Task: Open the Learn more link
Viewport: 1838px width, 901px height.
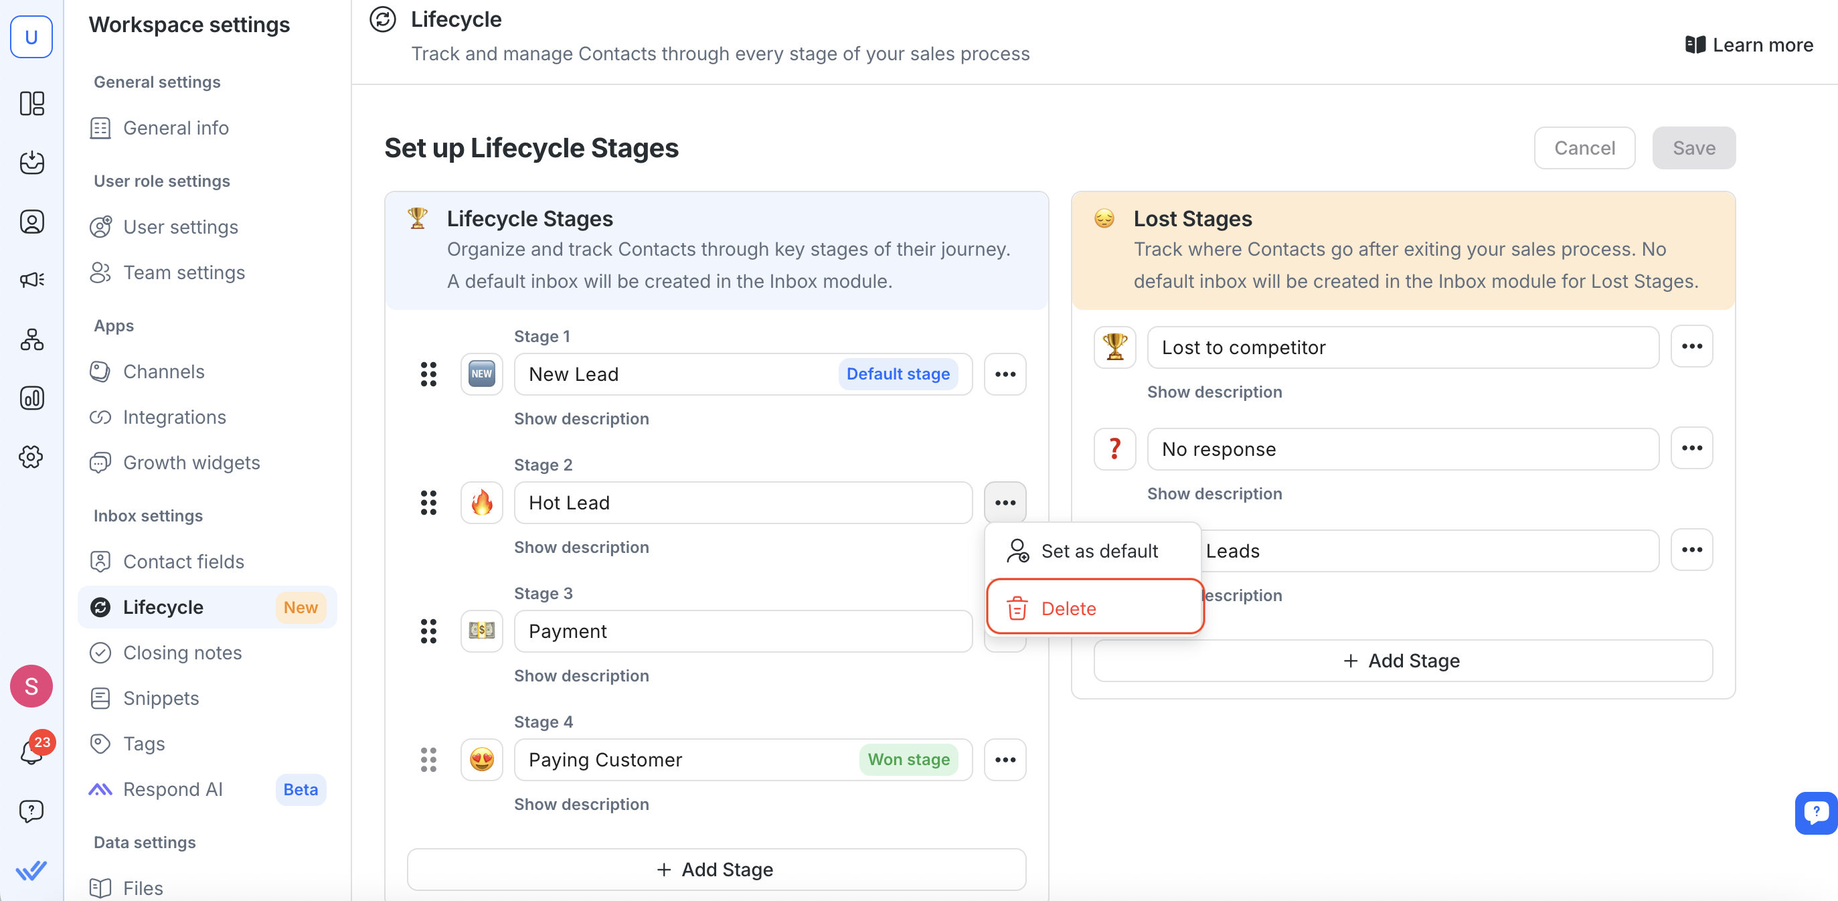Action: pyautogui.click(x=1749, y=45)
